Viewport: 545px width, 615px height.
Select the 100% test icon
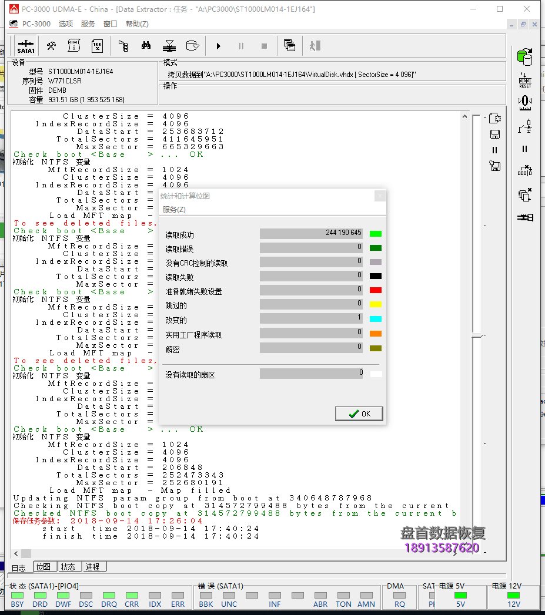96,45
